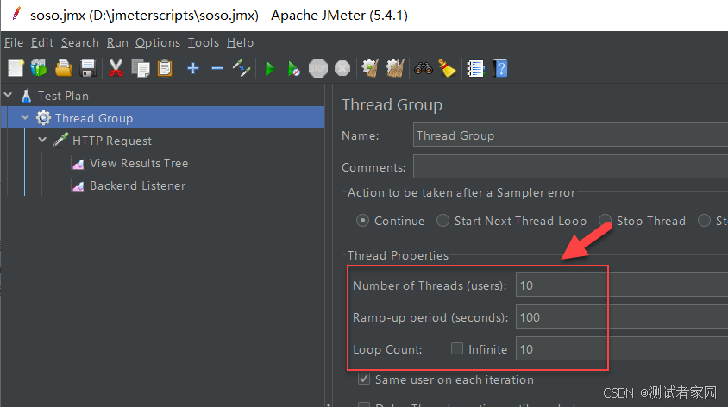This screenshot has height=407, width=728.
Task: Select Backend Listener in the tree
Action: click(137, 185)
